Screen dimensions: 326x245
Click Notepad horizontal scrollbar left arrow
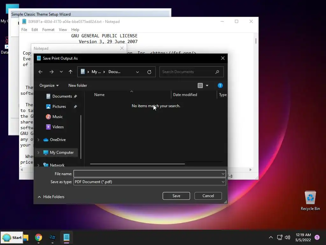coord(22,170)
